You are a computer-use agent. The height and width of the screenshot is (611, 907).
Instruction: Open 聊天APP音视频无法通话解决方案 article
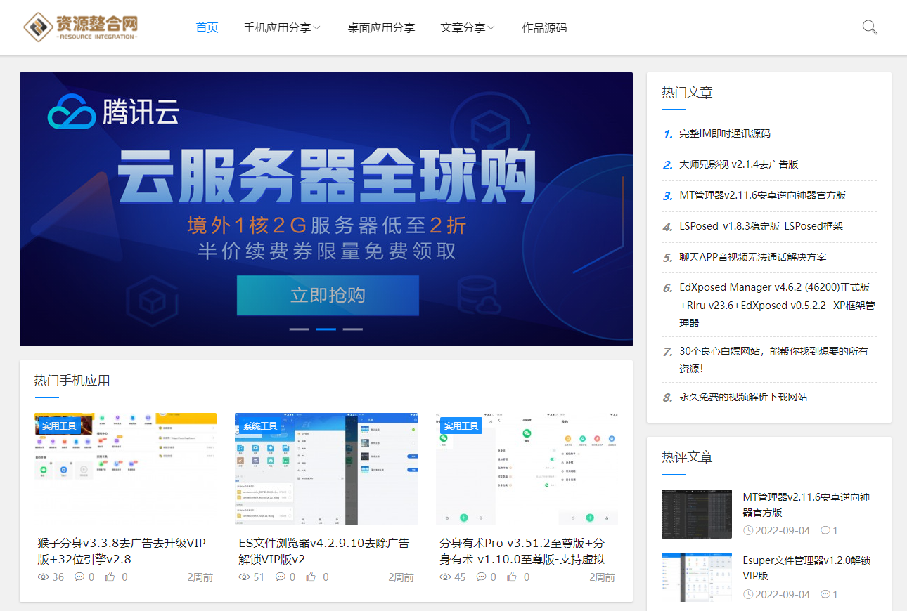[753, 257]
